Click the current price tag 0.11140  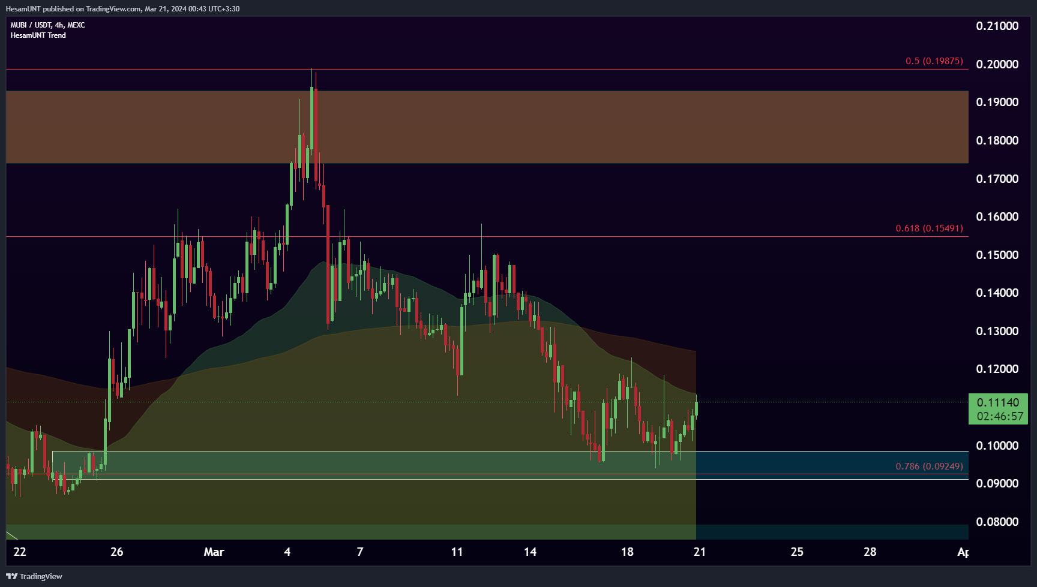tap(998, 402)
